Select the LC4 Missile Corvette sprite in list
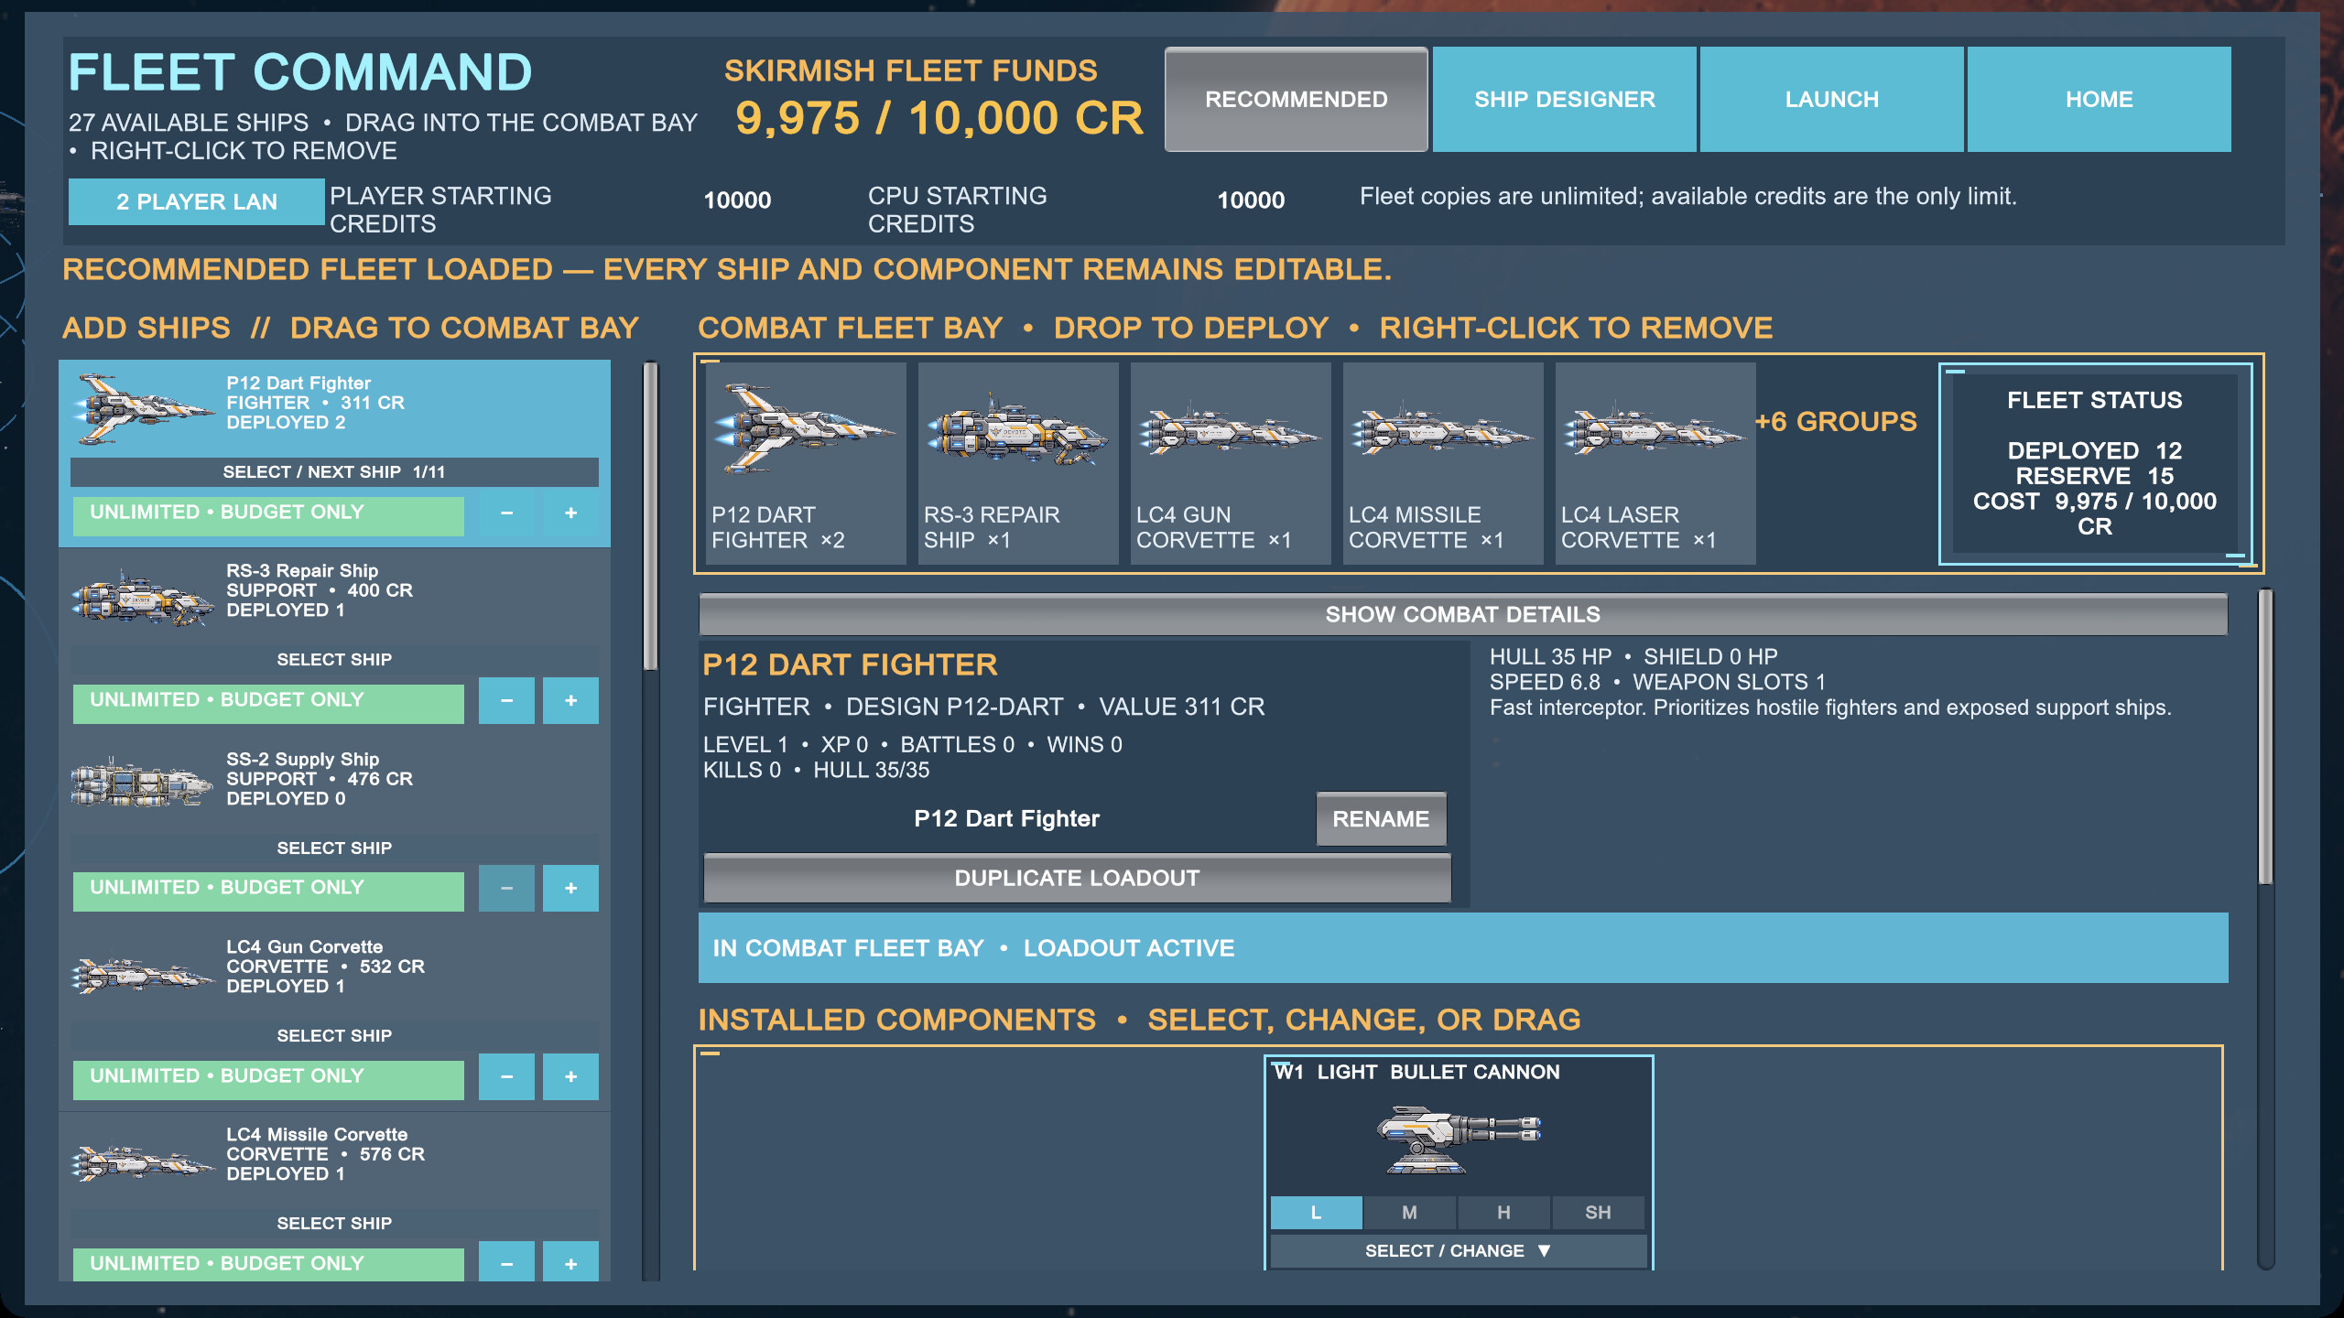2344x1318 pixels. coord(143,1162)
